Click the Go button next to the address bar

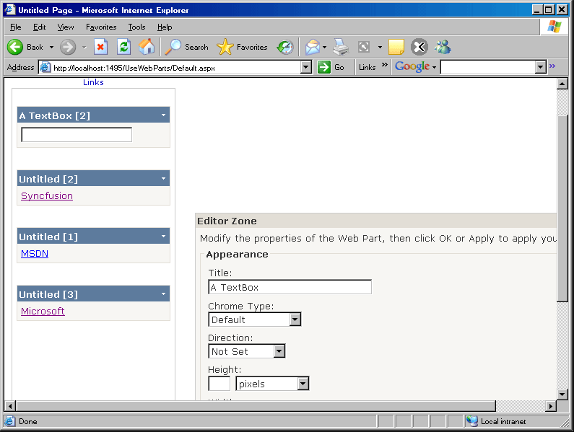click(x=332, y=67)
